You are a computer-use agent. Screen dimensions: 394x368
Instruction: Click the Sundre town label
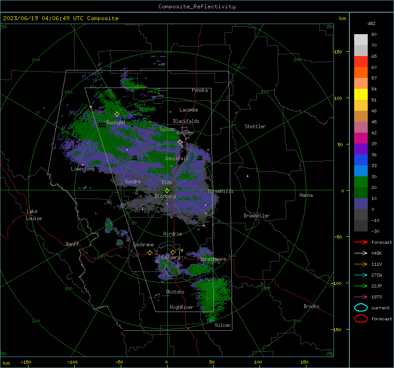point(133,181)
